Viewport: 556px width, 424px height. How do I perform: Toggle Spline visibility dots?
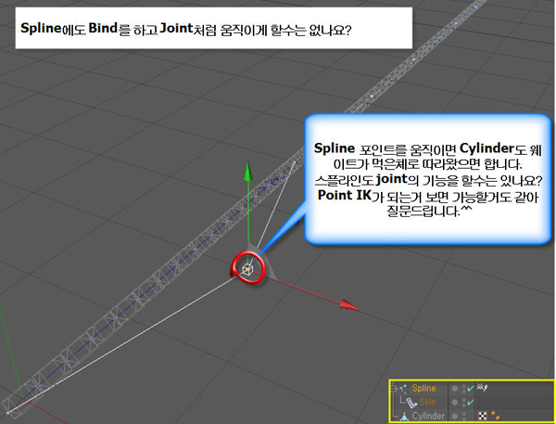(464, 389)
